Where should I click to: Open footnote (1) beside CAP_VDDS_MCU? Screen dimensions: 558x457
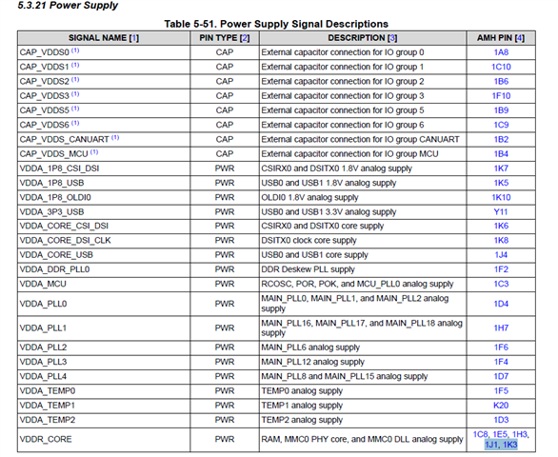pos(94,152)
